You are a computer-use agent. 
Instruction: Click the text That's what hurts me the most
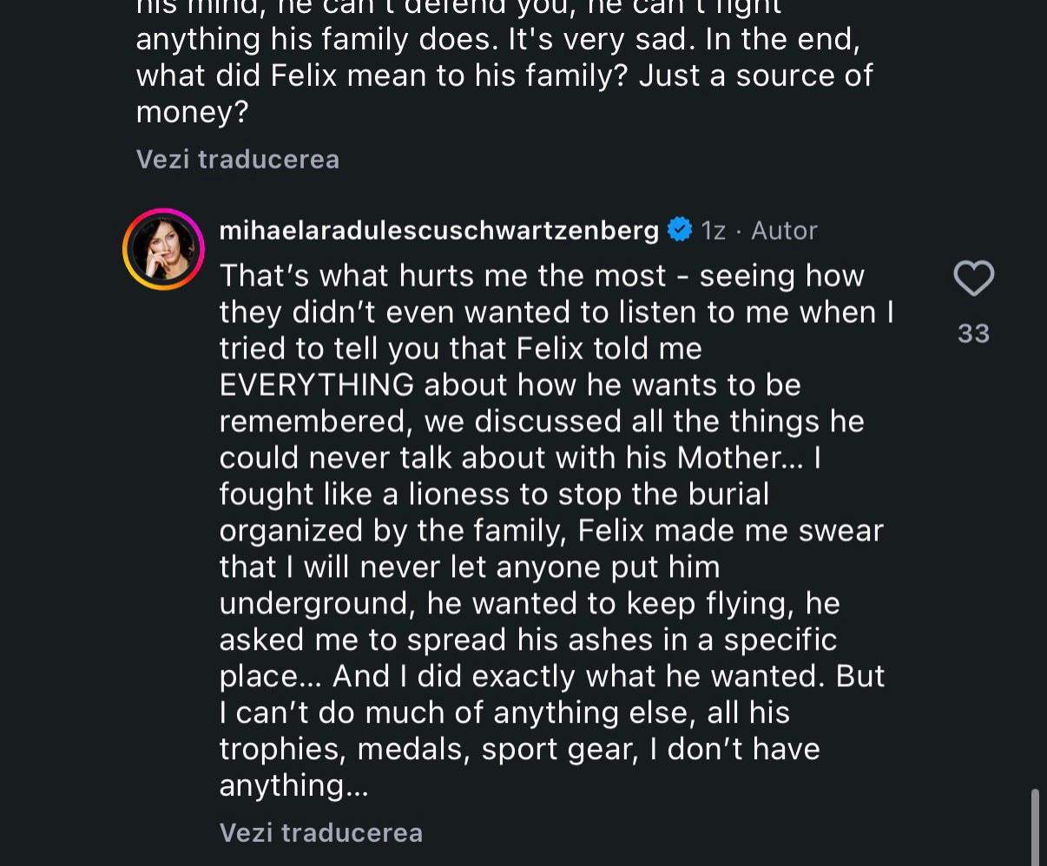(443, 275)
